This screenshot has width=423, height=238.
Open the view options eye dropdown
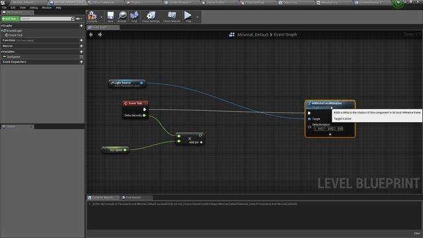point(79,19)
